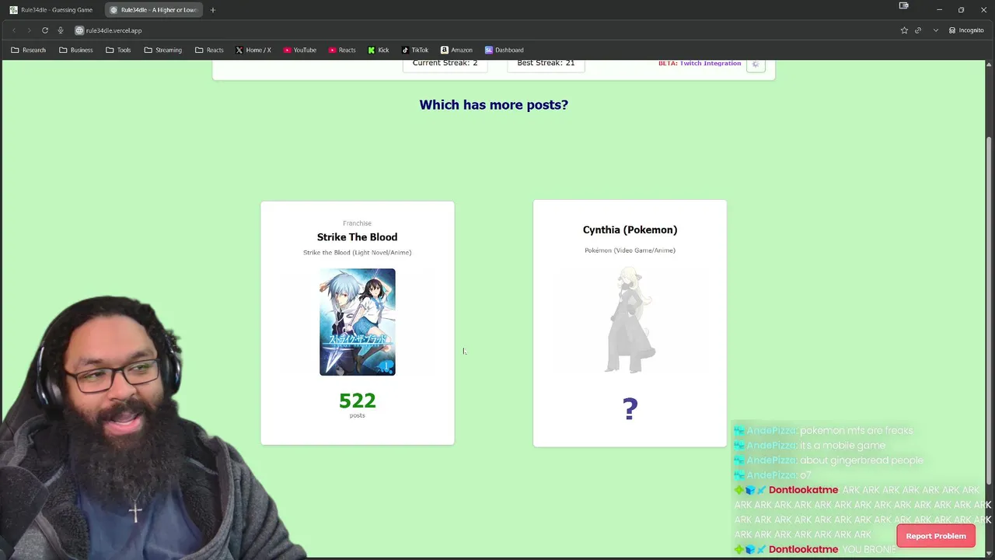Open the Home / X bookmark

[253, 50]
